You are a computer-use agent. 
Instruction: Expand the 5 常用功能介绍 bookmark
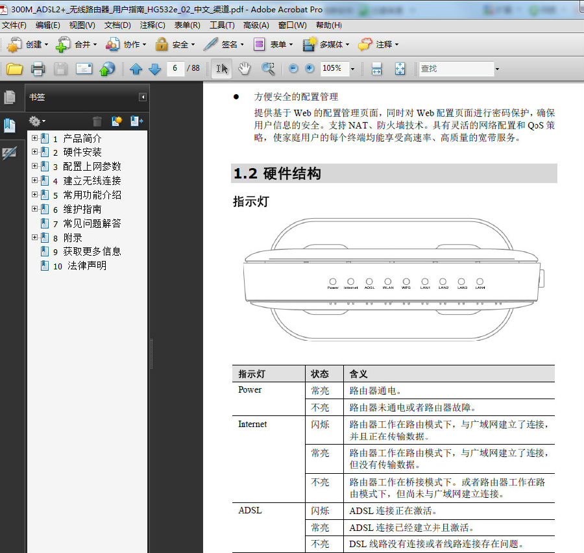tap(34, 195)
